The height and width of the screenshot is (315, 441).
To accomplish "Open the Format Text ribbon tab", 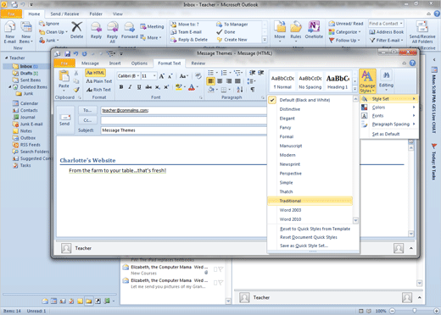I will (x=169, y=64).
